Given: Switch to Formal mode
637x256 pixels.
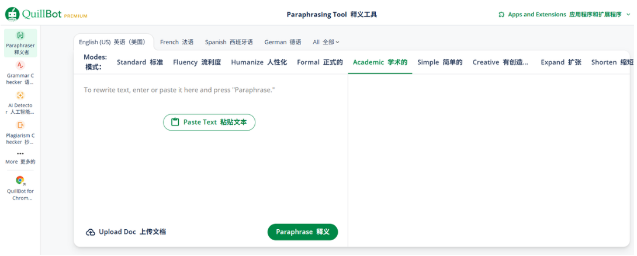Looking at the screenshot, I should (320, 62).
